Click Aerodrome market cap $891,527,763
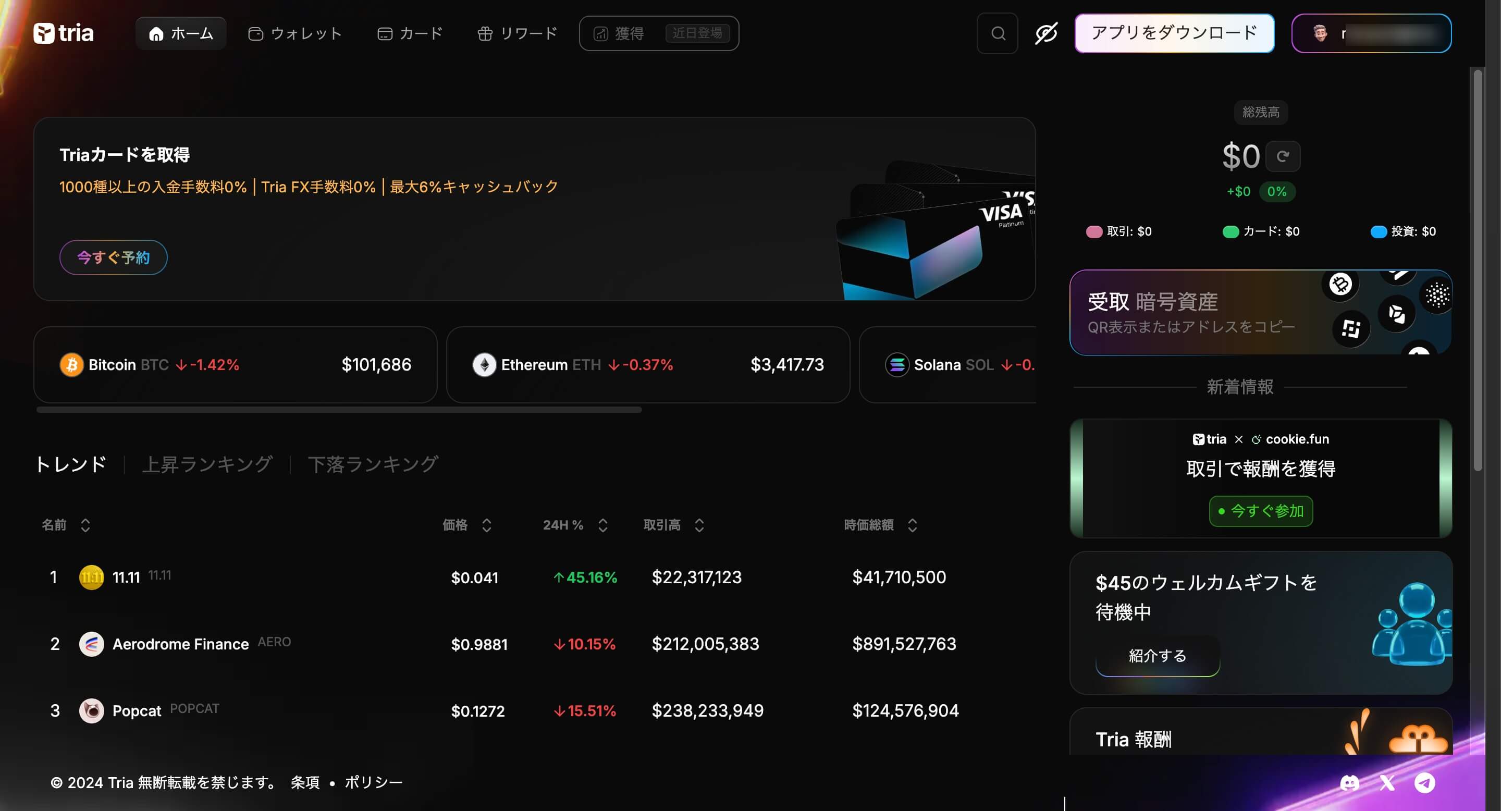Image resolution: width=1501 pixels, height=811 pixels. [x=904, y=644]
